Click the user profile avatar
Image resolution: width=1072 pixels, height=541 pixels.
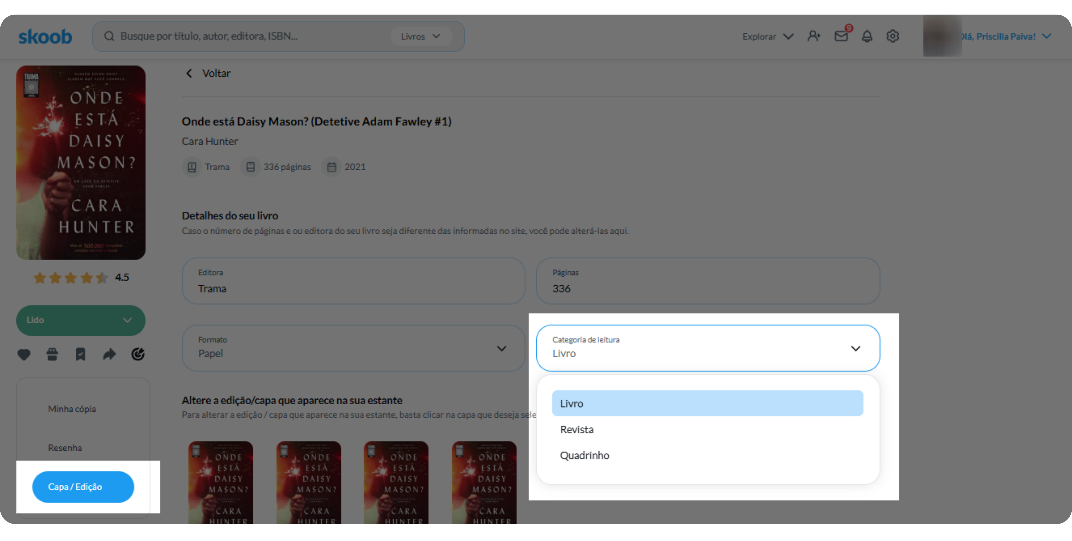coord(942,36)
